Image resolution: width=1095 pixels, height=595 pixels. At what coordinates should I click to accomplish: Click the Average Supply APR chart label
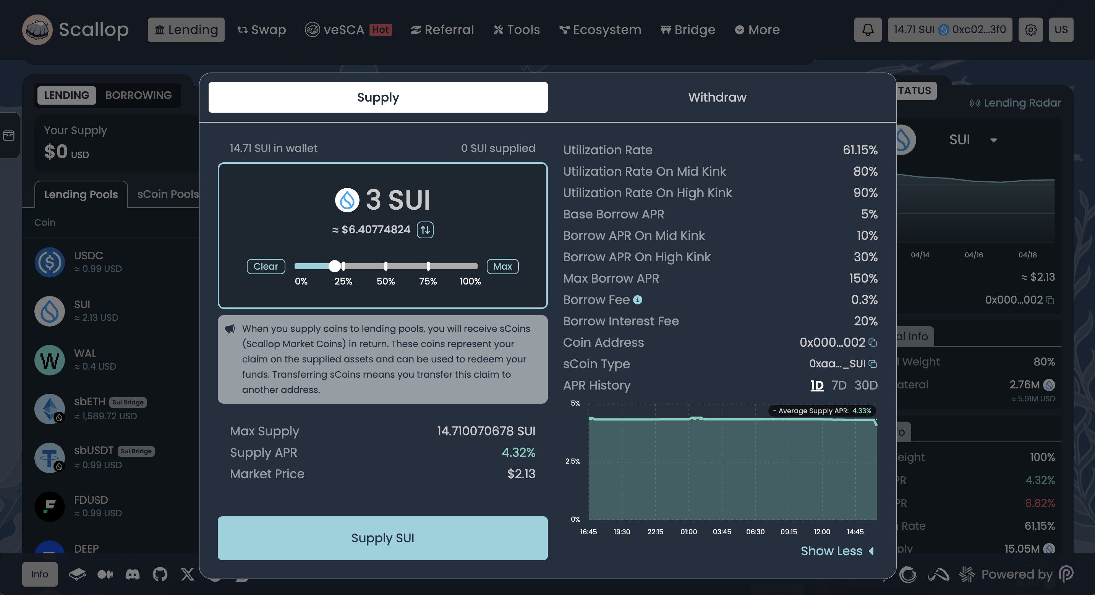822,411
